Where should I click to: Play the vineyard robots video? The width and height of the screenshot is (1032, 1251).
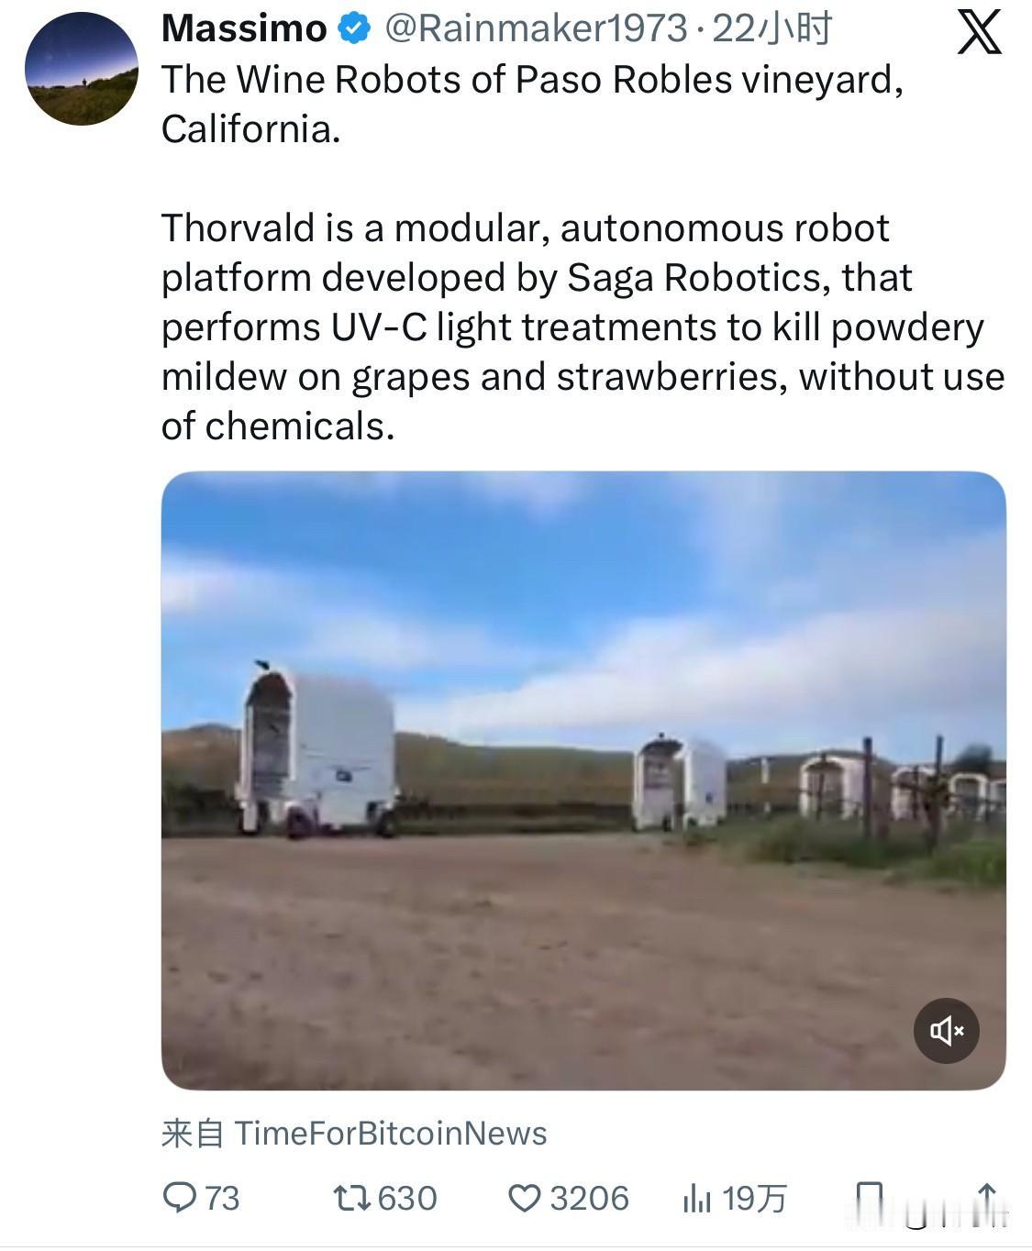point(583,780)
